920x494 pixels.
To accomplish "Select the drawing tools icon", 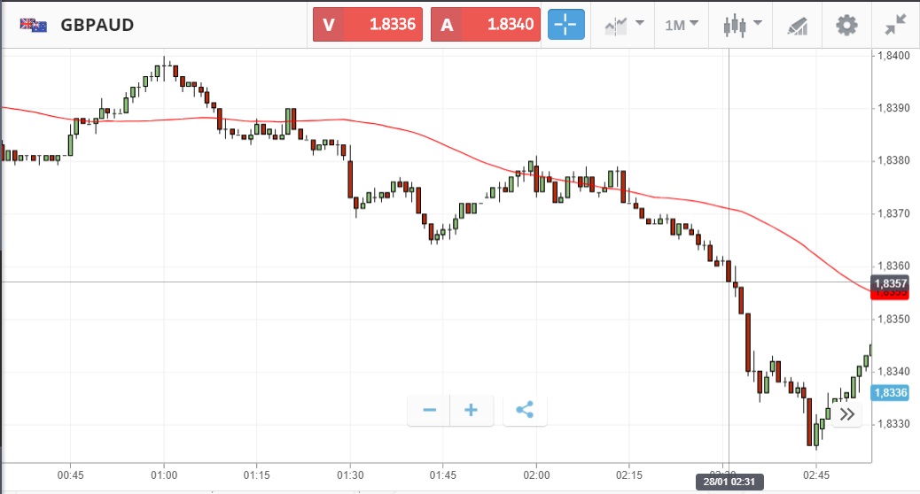I will (x=797, y=26).
